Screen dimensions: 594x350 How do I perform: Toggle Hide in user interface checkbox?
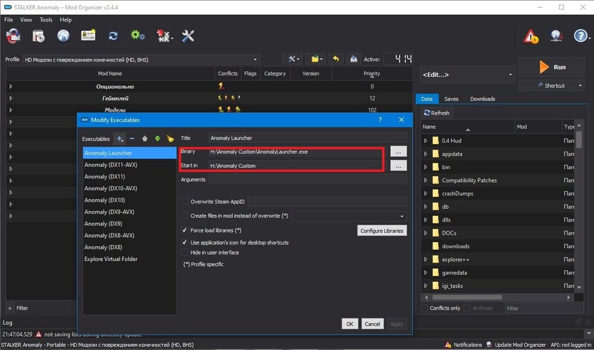(x=185, y=253)
